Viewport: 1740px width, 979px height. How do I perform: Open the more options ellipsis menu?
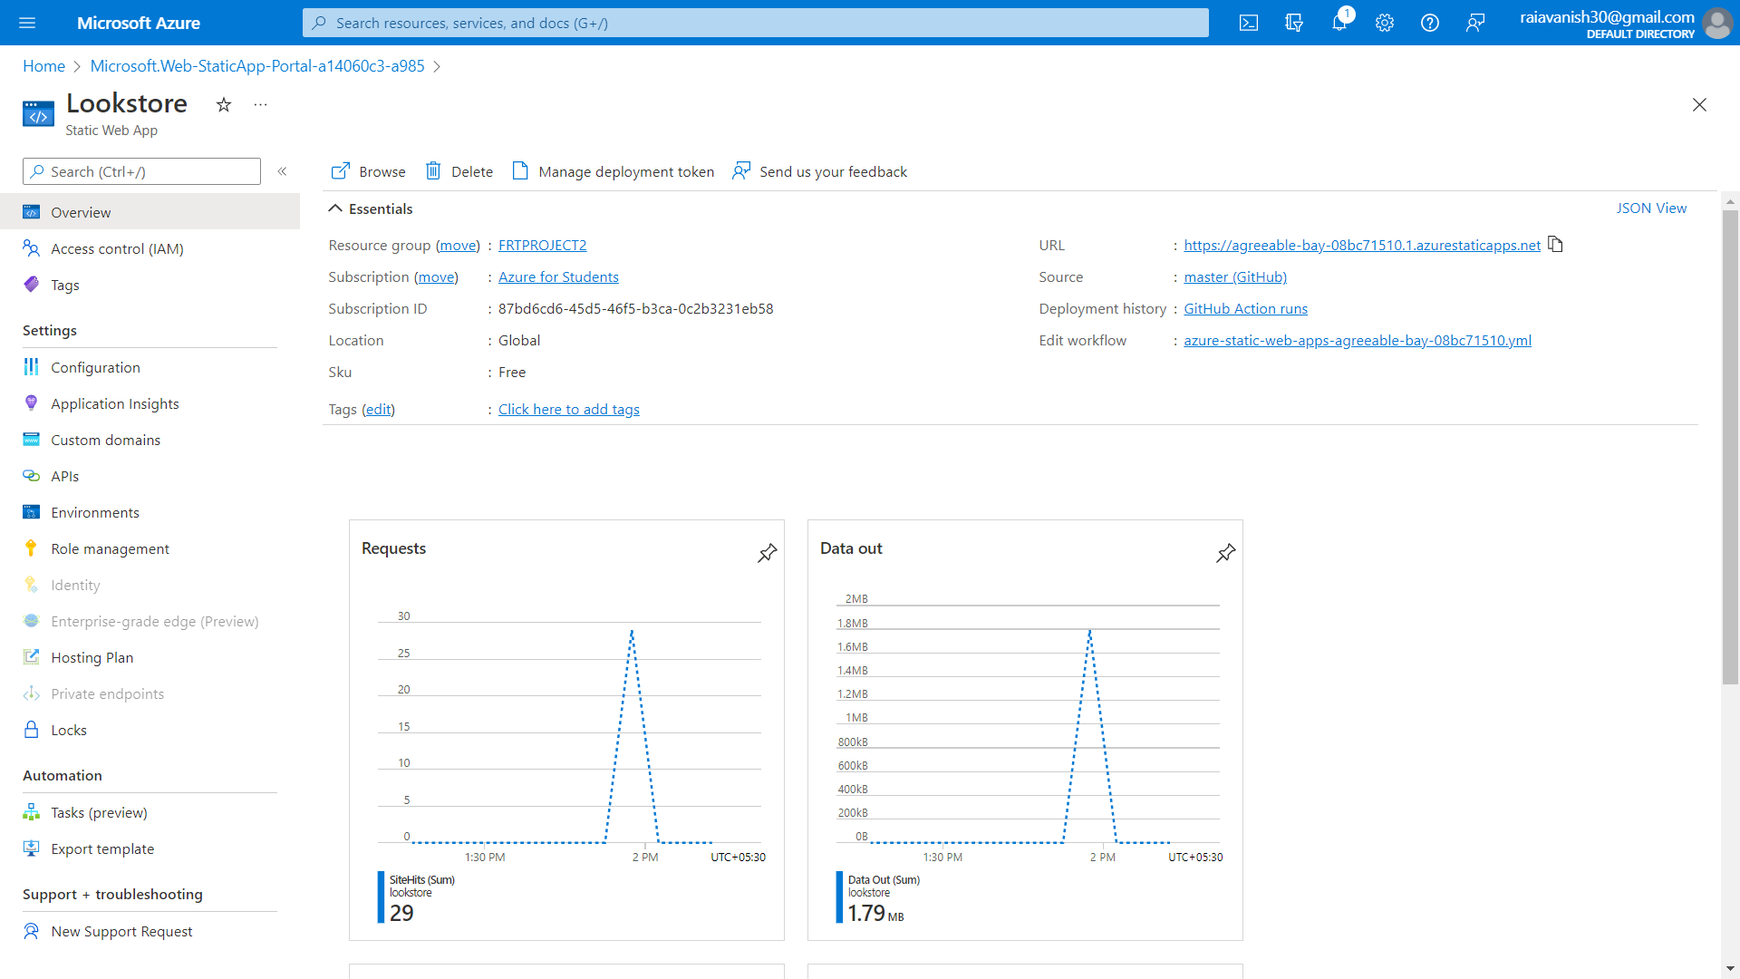coord(260,105)
